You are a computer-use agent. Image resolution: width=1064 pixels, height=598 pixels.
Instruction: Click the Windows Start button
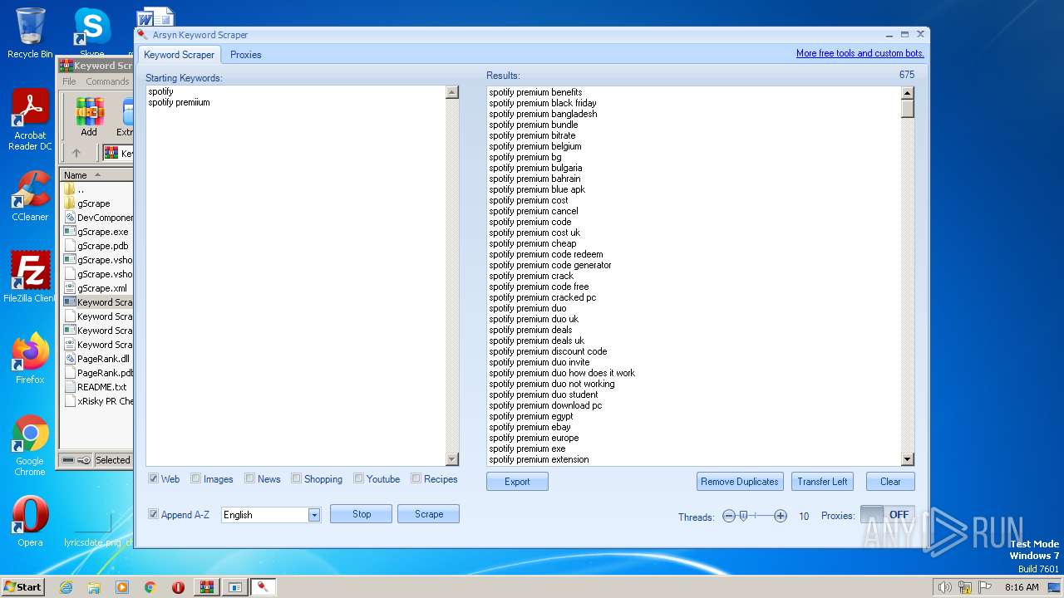[x=22, y=587]
